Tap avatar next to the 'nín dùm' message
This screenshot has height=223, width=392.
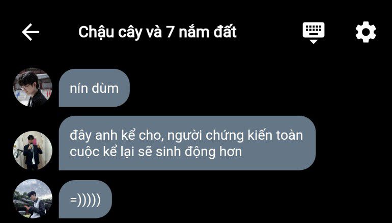33,87
